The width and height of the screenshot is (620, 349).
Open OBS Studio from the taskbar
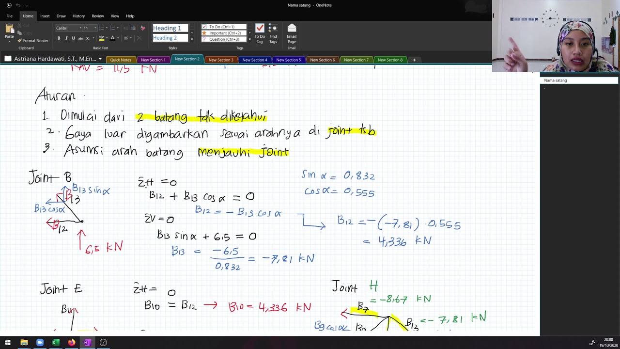click(x=103, y=343)
